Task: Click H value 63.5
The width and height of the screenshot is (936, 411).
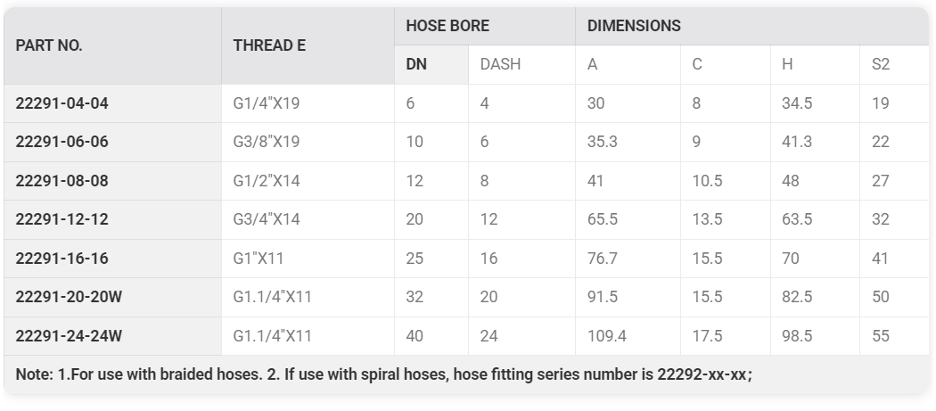Action: coord(797,219)
